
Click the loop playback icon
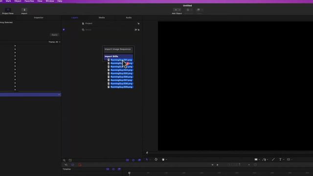pyautogui.click(x=255, y=165)
